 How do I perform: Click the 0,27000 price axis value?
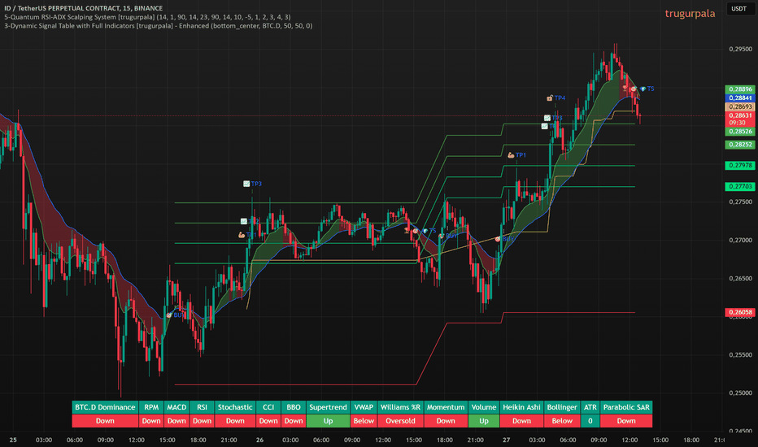tap(740, 241)
